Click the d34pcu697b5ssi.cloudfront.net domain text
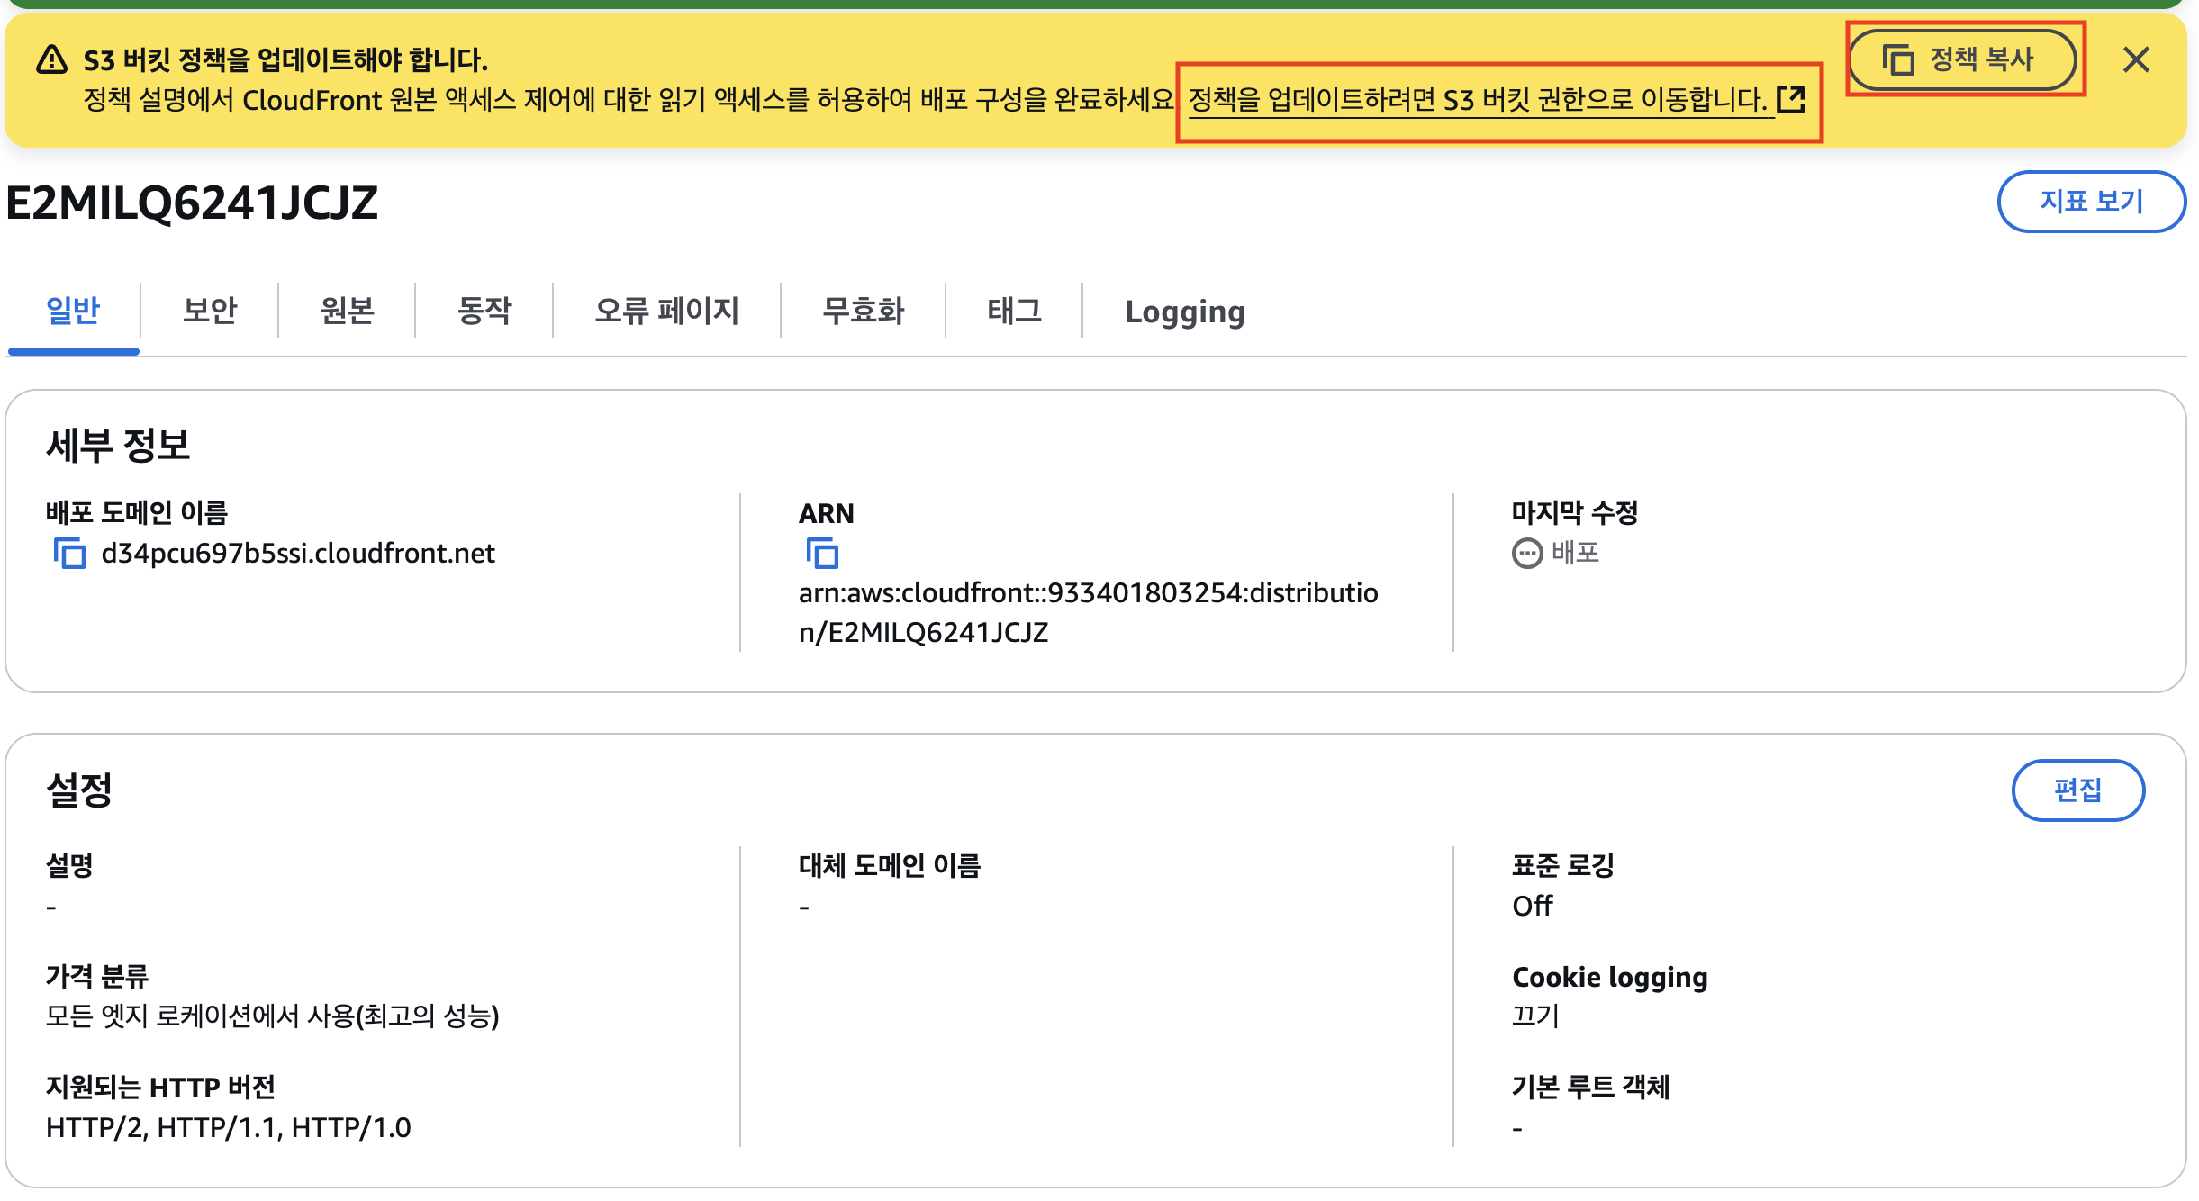The width and height of the screenshot is (2199, 1201). (298, 553)
